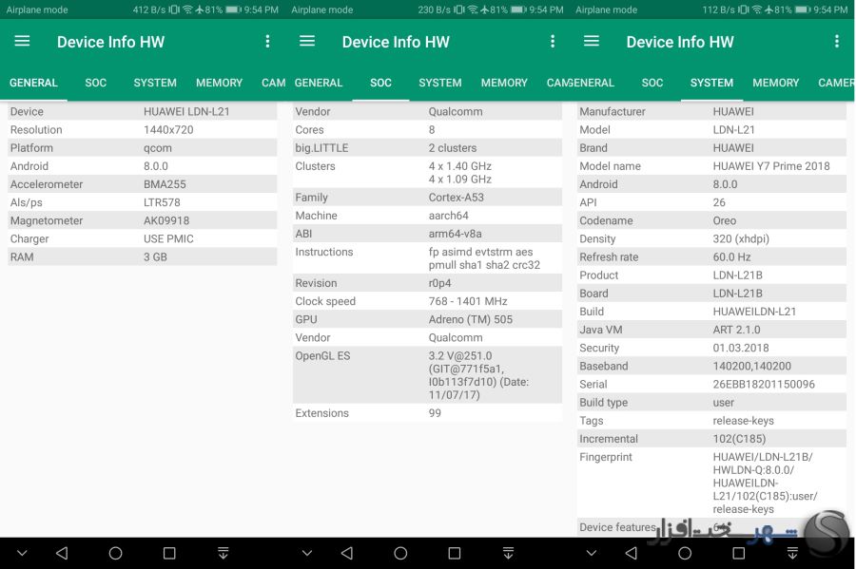Open recent apps square under the SOC screen
This screenshot has width=856, height=569.
coord(455,553)
